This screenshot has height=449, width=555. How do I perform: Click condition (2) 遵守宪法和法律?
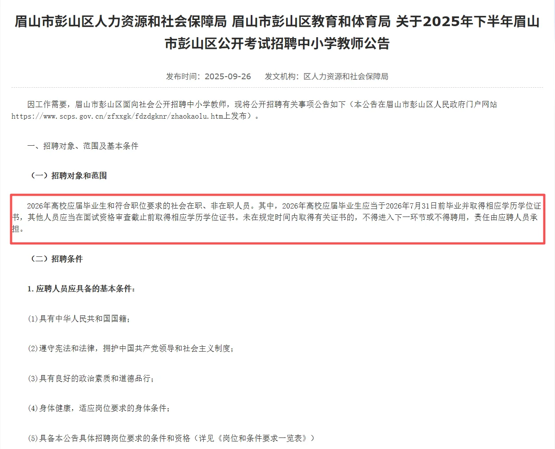(x=131, y=348)
